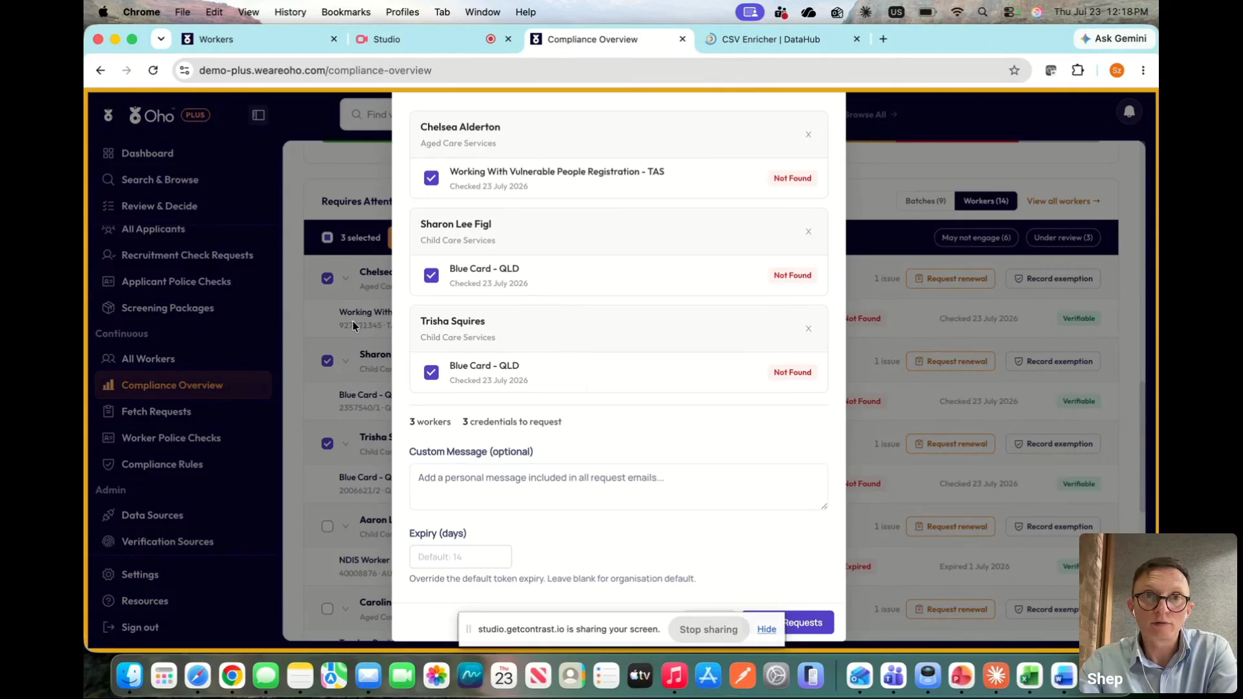Hide the screen sharing notification
1243x699 pixels.
[767, 629]
